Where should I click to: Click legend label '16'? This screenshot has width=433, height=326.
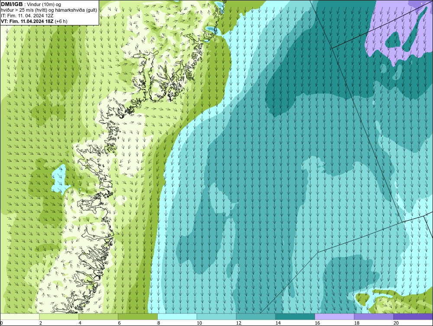coord(317,323)
